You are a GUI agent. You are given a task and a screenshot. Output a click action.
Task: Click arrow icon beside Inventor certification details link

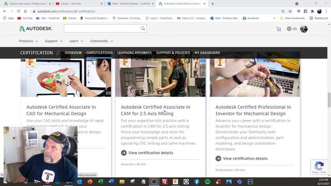click(x=218, y=159)
